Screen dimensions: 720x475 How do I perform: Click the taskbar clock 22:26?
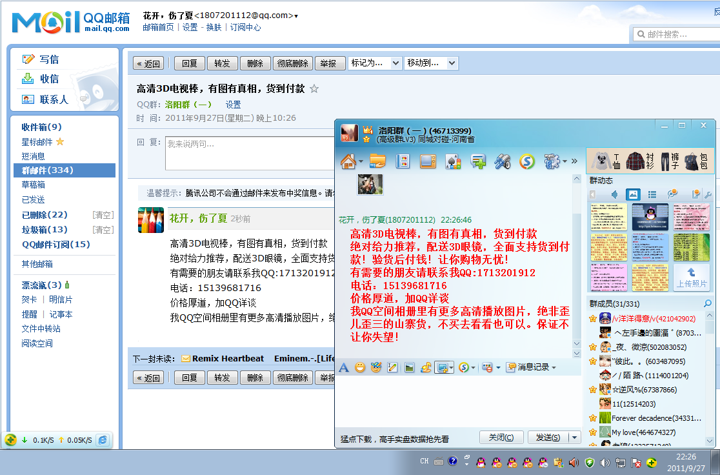coord(686,457)
